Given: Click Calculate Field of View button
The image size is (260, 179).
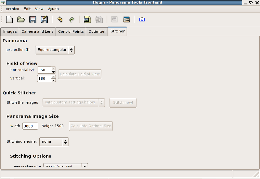Looking at the screenshot, I should (80, 74).
